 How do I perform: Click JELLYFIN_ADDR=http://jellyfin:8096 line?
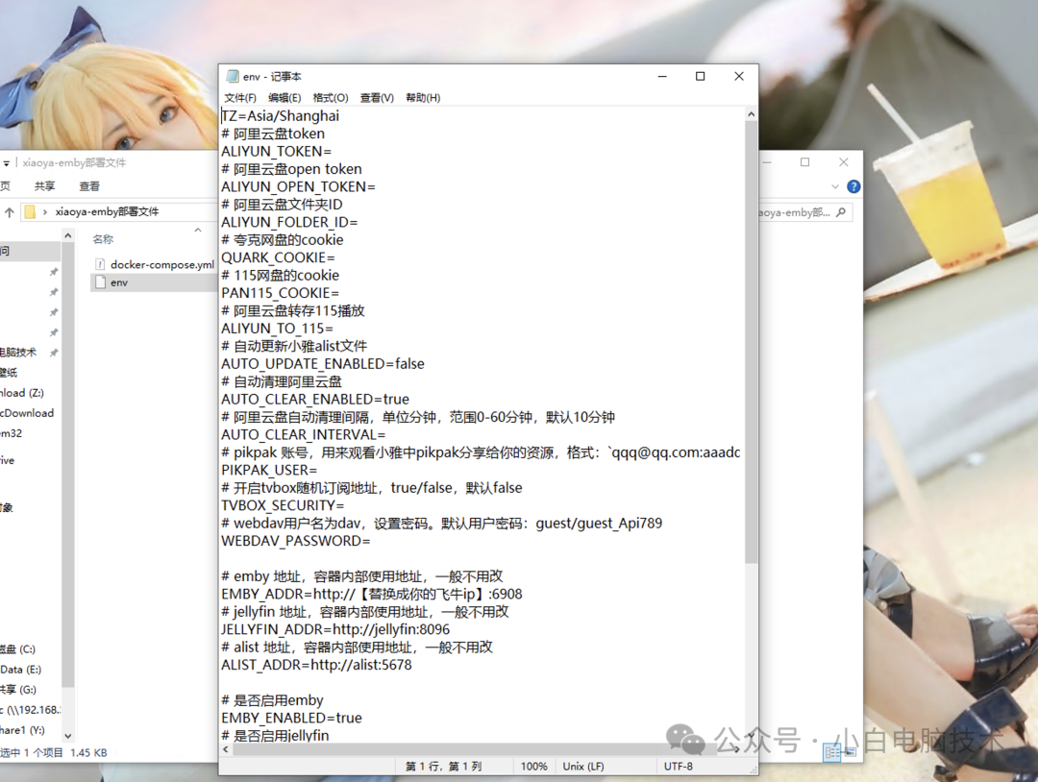[x=335, y=629]
